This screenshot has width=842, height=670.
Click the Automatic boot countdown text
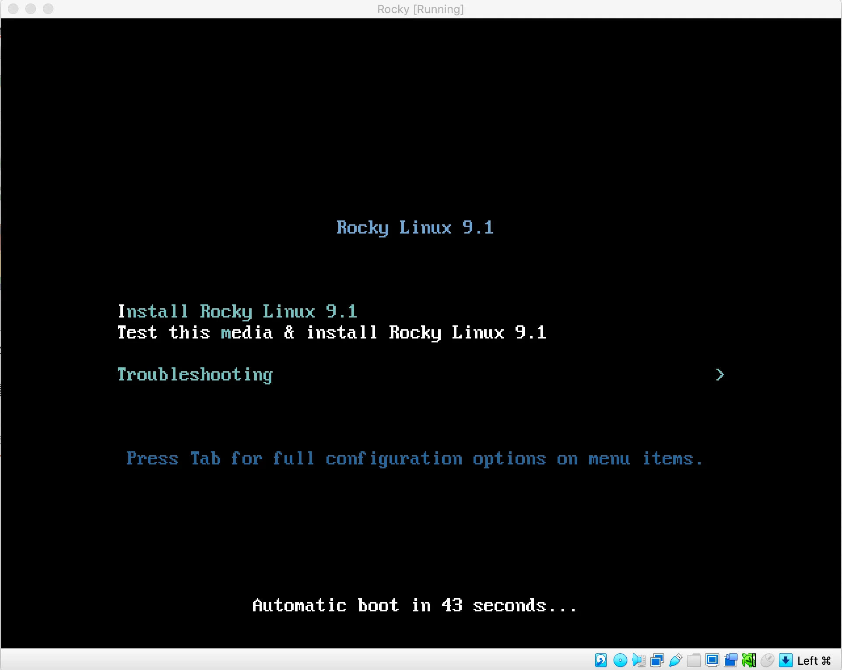click(414, 606)
